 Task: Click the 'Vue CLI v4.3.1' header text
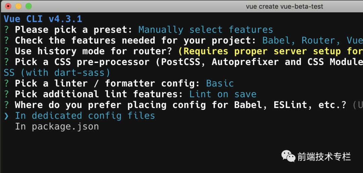43,19
